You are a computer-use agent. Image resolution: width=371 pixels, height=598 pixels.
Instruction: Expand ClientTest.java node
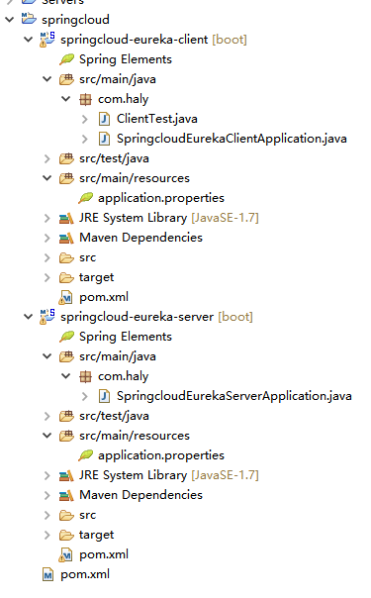85,119
